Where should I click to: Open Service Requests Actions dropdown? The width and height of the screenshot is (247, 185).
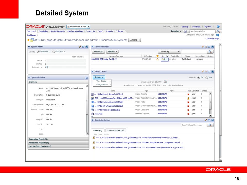point(112,52)
